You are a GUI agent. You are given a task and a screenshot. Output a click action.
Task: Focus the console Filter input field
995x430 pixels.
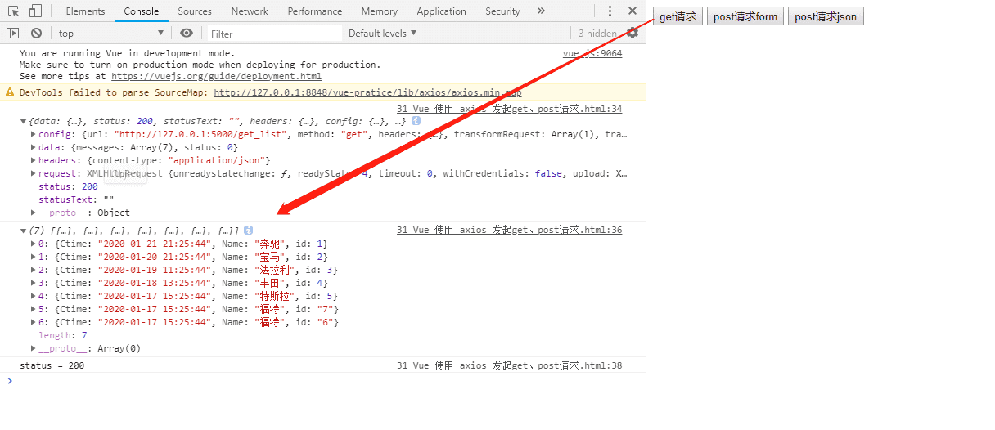(x=273, y=34)
